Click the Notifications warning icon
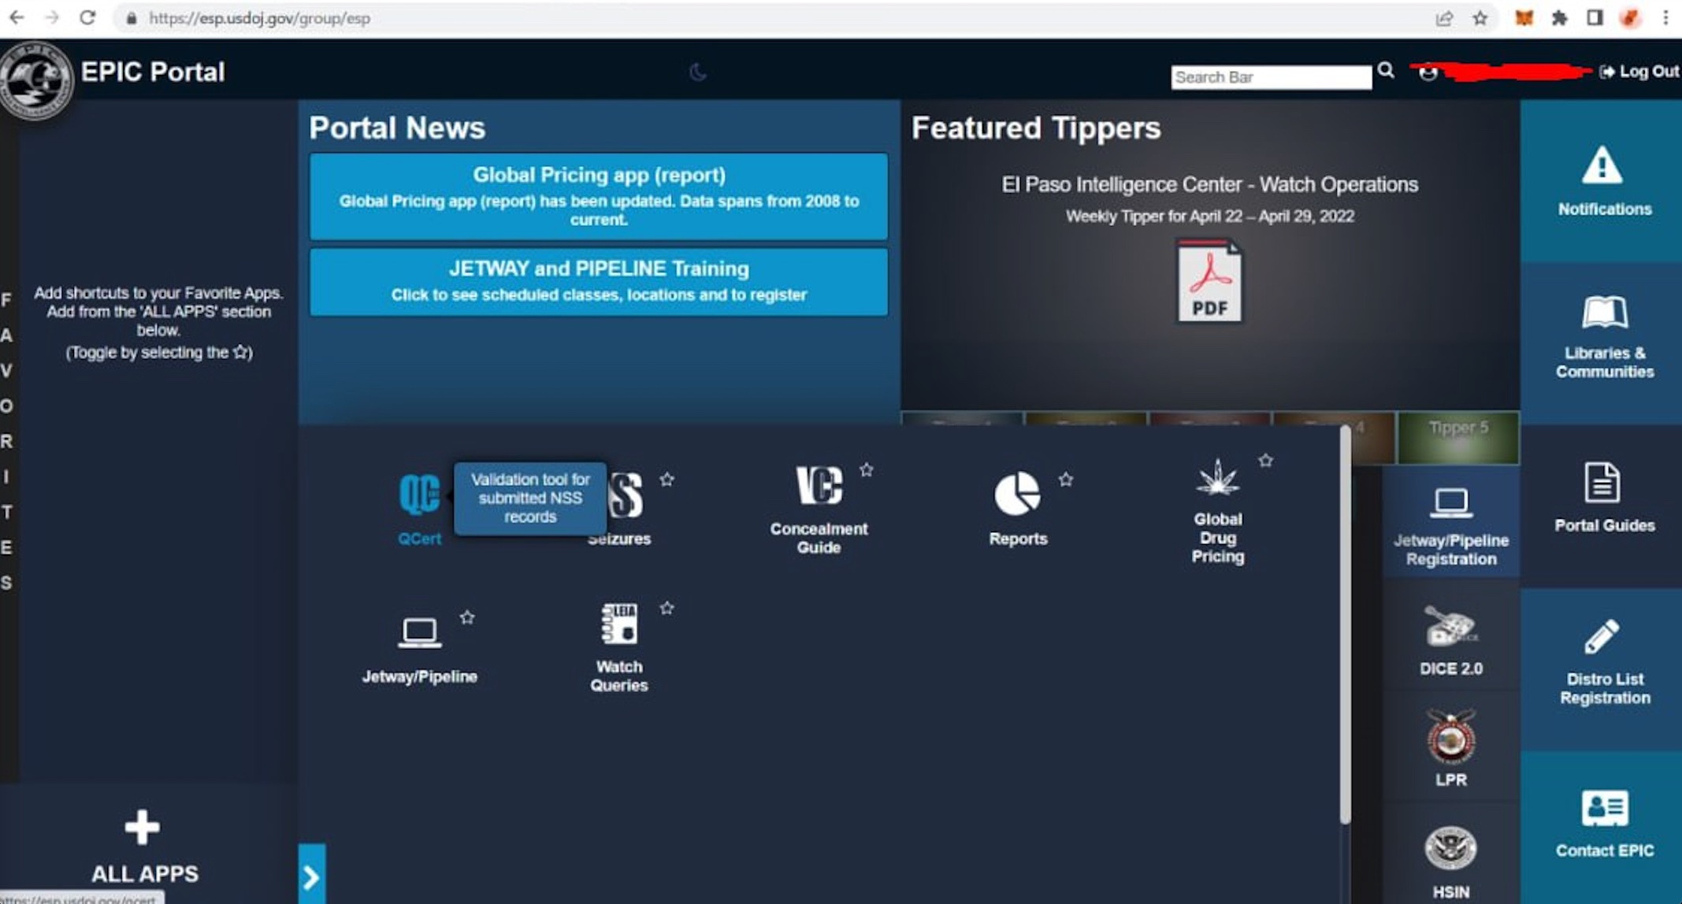 click(1602, 166)
